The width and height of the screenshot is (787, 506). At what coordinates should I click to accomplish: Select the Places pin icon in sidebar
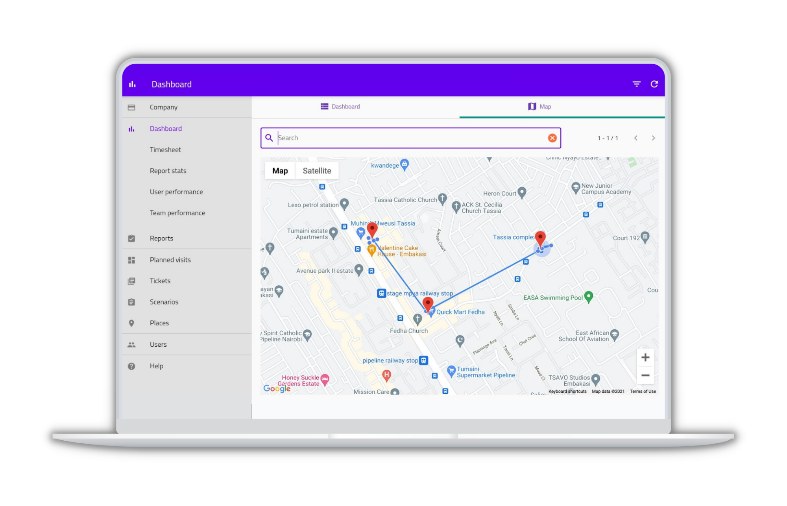click(131, 323)
